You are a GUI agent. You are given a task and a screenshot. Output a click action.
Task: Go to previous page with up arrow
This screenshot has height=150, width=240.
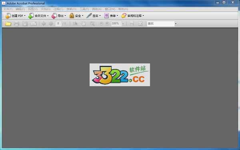[44, 24]
